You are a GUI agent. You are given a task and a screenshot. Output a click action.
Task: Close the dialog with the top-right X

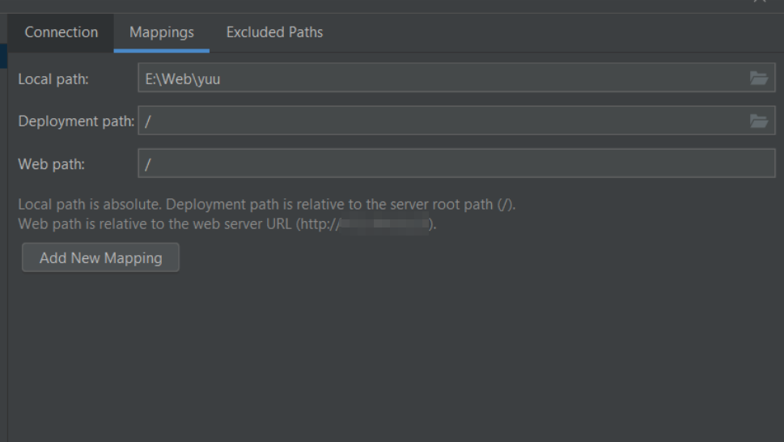click(760, 2)
